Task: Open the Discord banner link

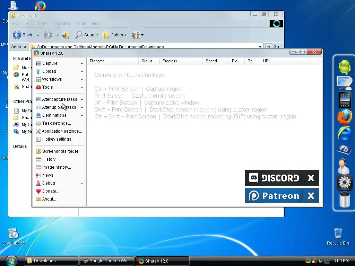Action: 274,178
